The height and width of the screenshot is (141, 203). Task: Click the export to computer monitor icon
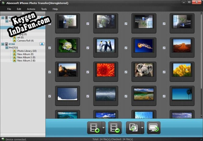(x=153, y=128)
